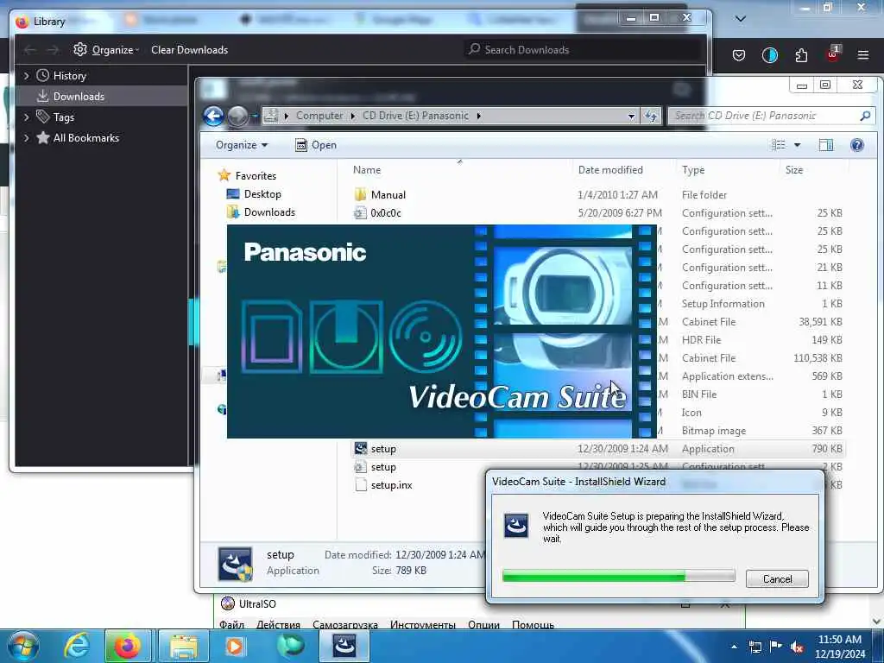Click Clear Downloads in Library

[x=189, y=49]
